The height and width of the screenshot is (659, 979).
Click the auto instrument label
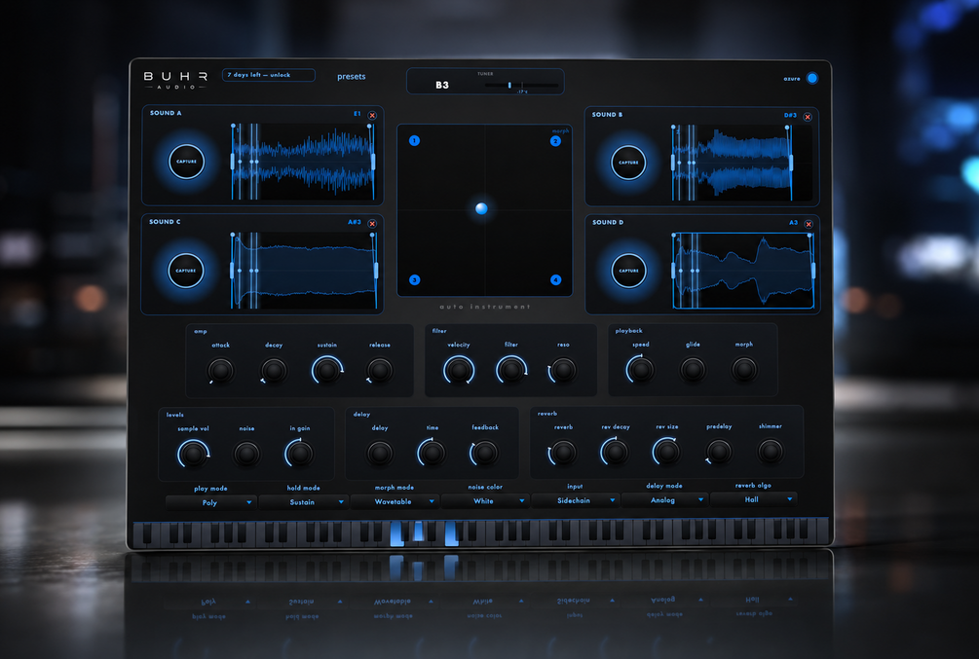point(484,307)
